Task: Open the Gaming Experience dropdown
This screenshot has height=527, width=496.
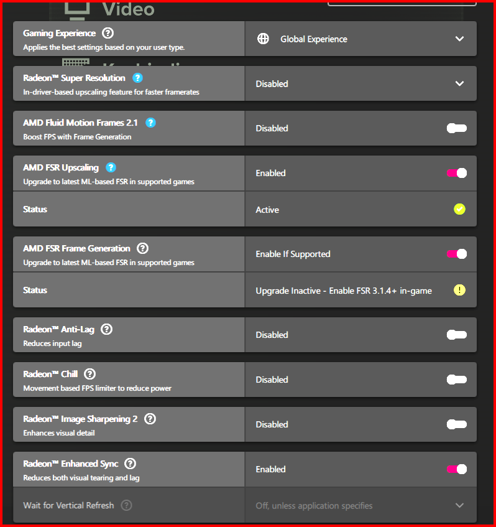Action: click(459, 39)
